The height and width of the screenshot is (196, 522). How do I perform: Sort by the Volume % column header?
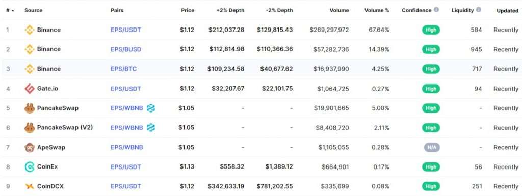377,10
